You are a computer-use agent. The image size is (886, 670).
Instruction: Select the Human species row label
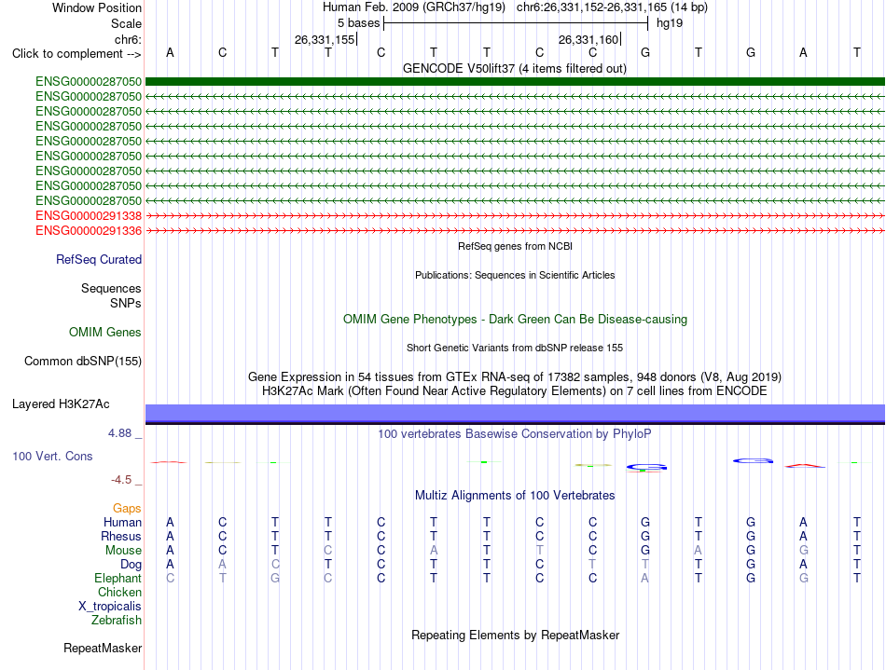(122, 522)
